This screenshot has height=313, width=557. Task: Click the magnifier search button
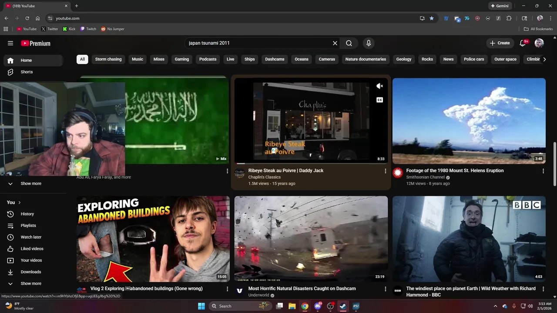point(349,43)
